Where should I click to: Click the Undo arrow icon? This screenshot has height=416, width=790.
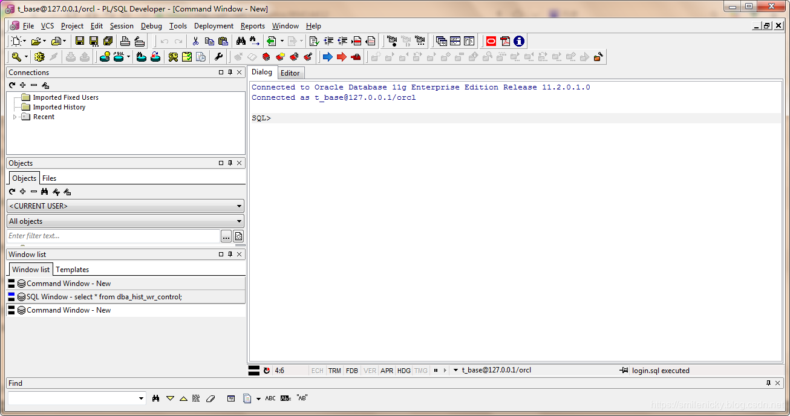click(164, 41)
